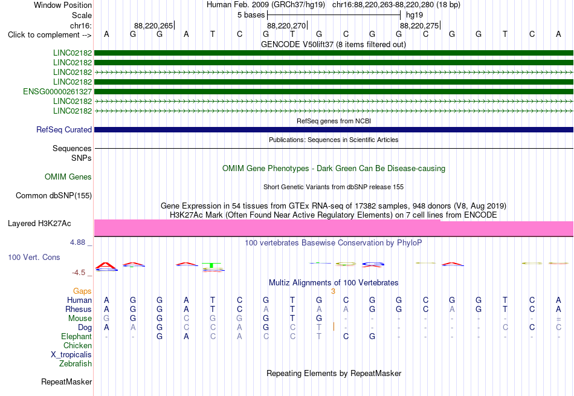Click the Mouse species row label

click(x=80, y=319)
